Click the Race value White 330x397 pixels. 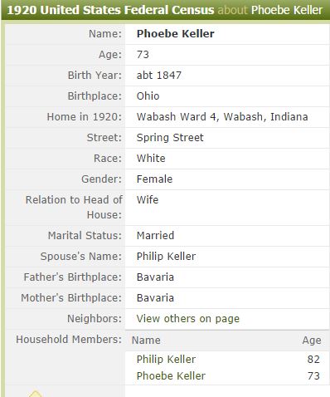click(151, 159)
